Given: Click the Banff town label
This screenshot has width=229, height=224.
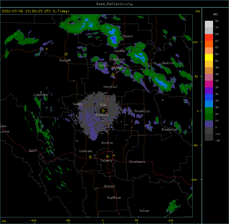Looking at the screenshot, I should 33,151.
